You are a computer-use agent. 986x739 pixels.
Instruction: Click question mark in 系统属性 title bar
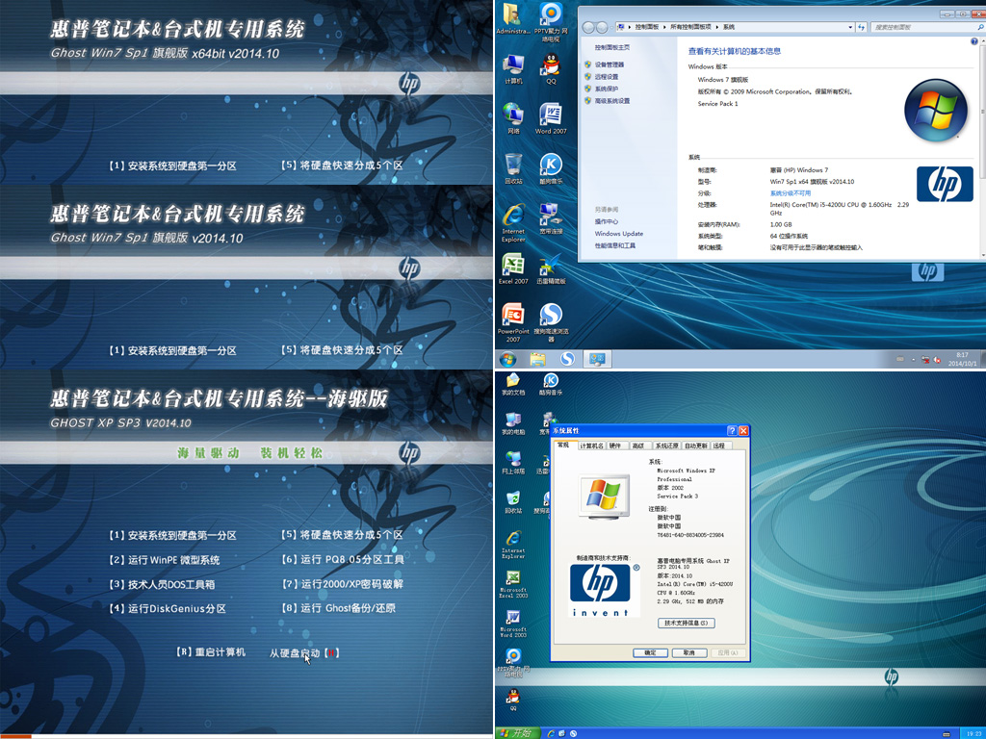(x=732, y=430)
